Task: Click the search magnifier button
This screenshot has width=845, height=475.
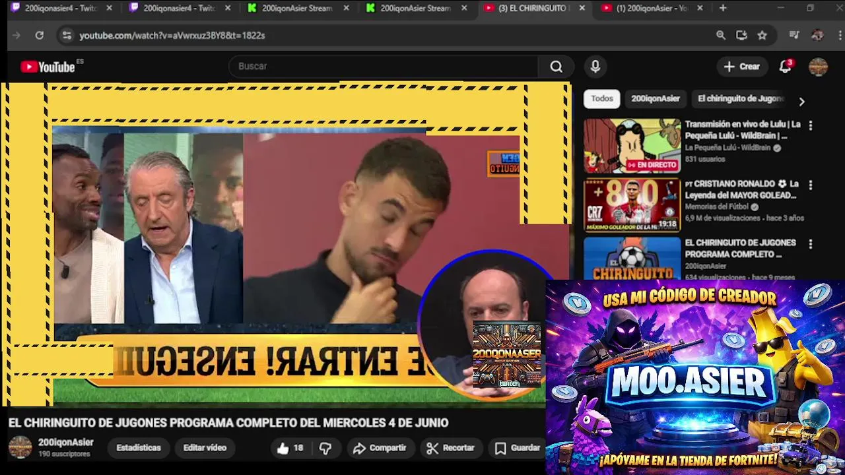Action: [x=557, y=67]
